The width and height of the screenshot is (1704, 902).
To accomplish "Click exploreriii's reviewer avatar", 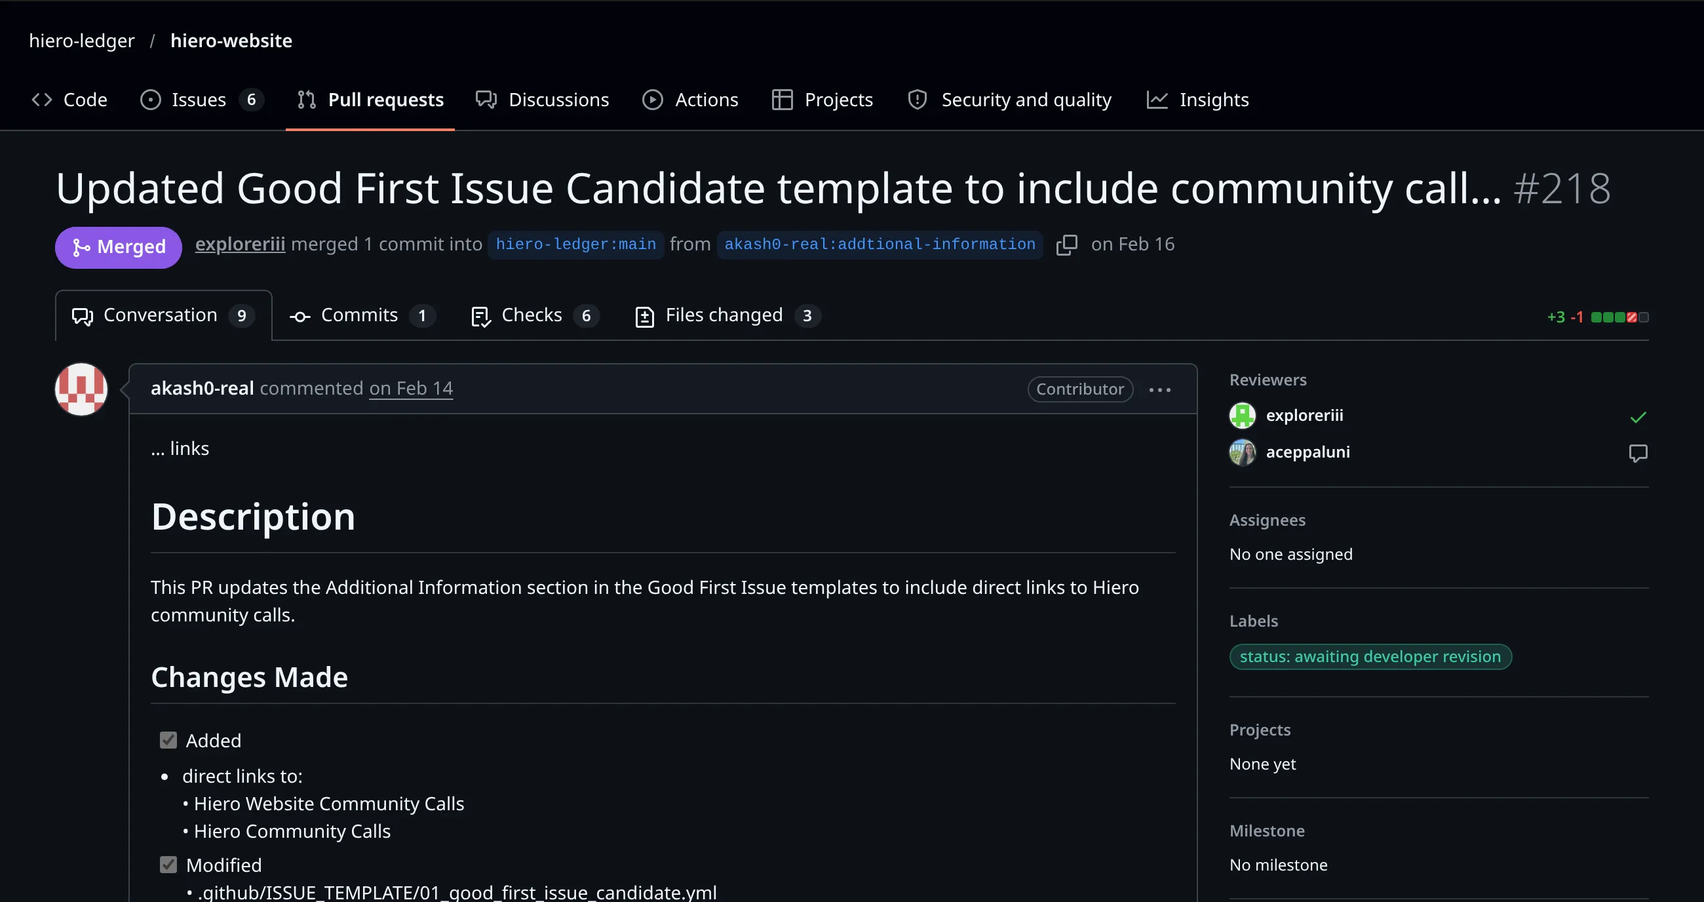I will pyautogui.click(x=1242, y=416).
